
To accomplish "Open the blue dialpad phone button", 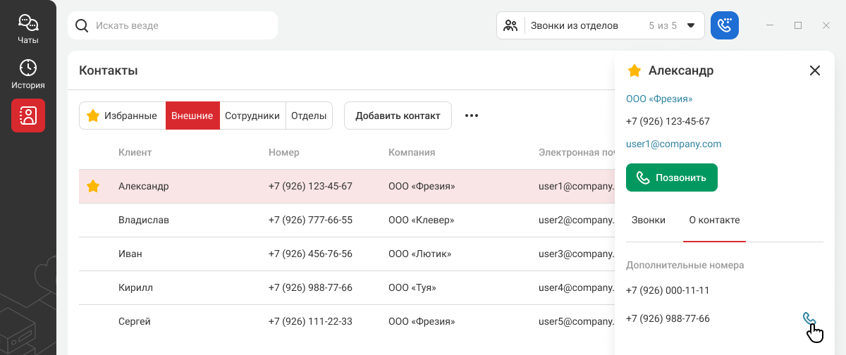I will point(724,25).
